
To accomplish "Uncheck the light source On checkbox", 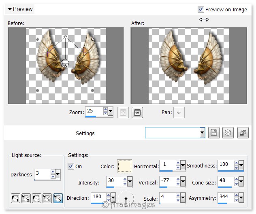I will 71,166.
